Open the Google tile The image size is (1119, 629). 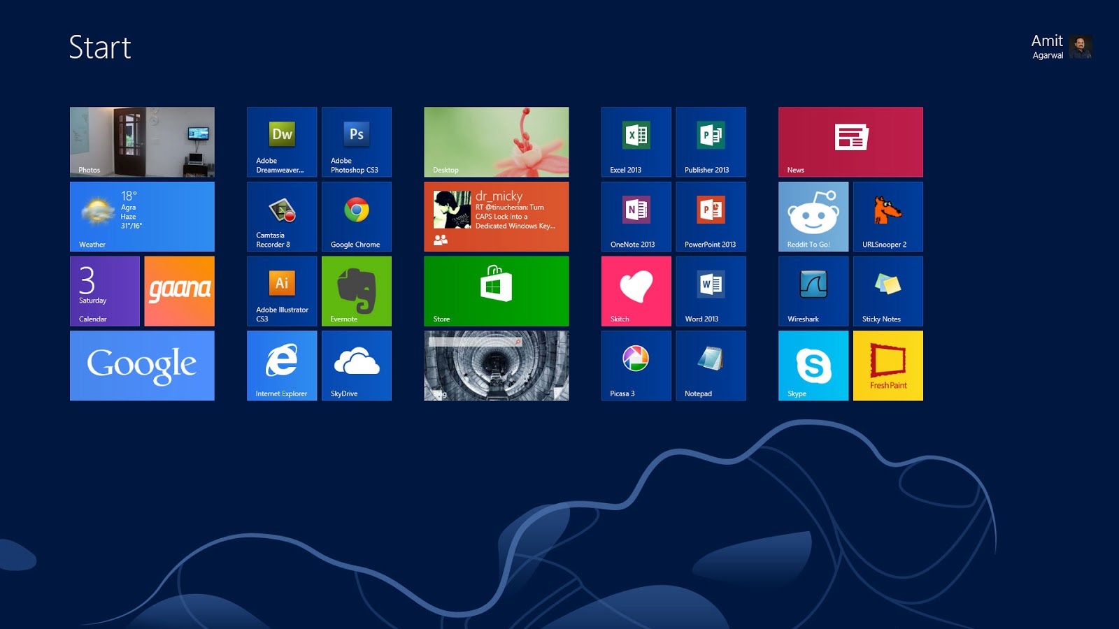142,366
